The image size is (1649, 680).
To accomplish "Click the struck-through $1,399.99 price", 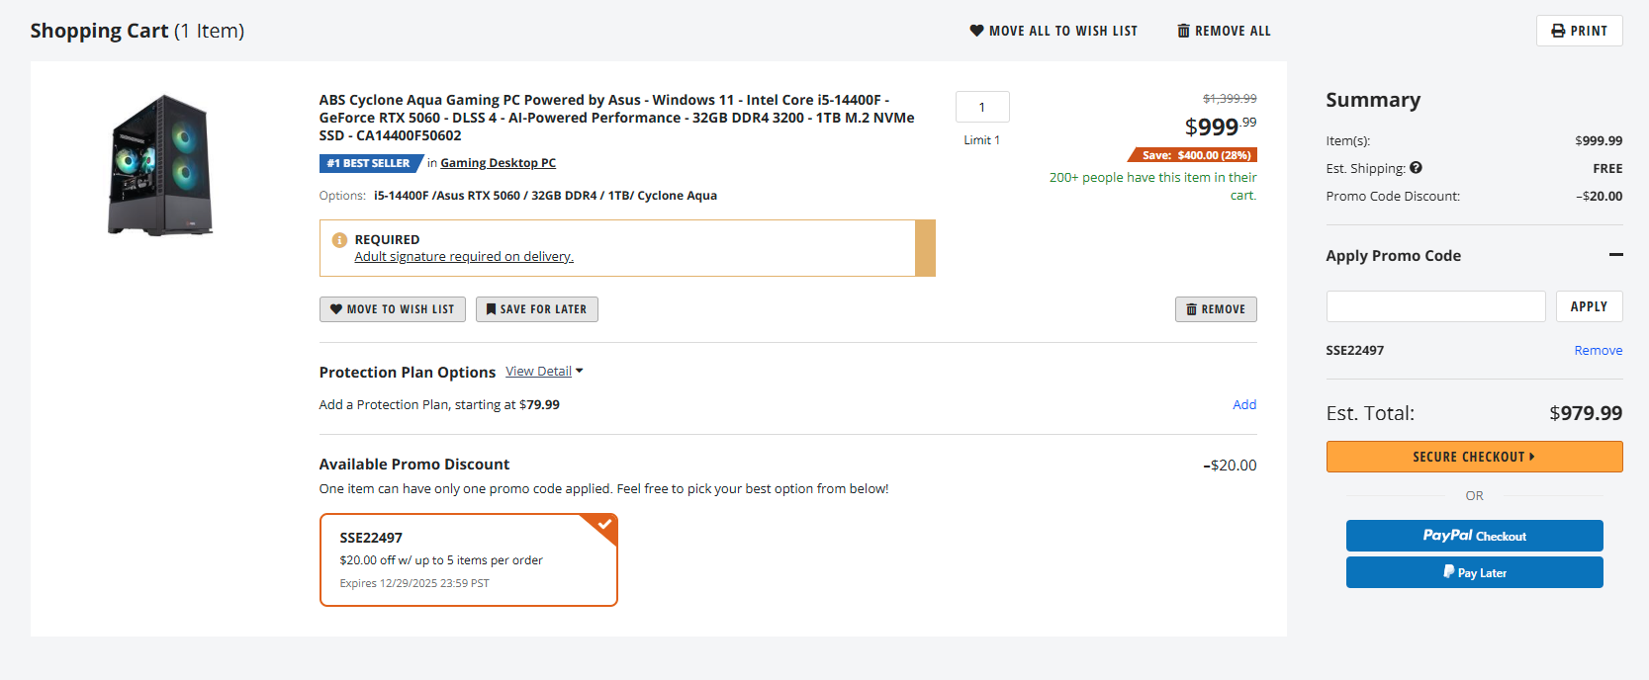I will pos(1230,99).
